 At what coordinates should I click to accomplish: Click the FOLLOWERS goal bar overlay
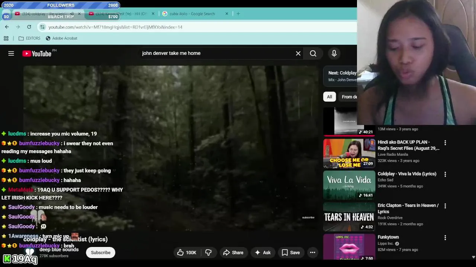61,5
